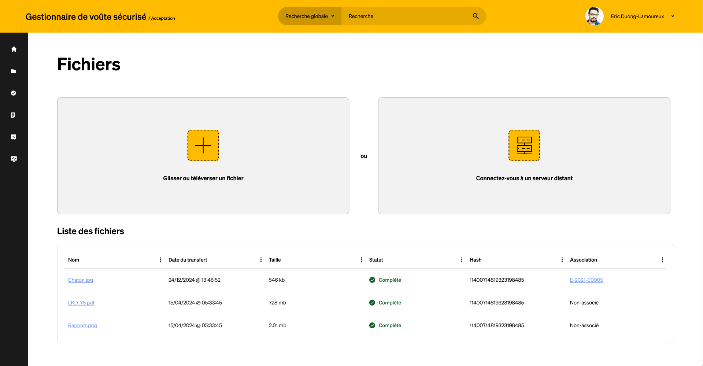Open the activity monitor sidebar icon
The width and height of the screenshot is (703, 366).
click(x=14, y=159)
